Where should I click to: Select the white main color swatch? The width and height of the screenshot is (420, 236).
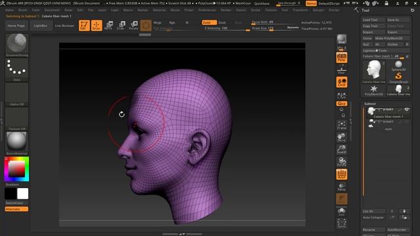click(x=23, y=194)
